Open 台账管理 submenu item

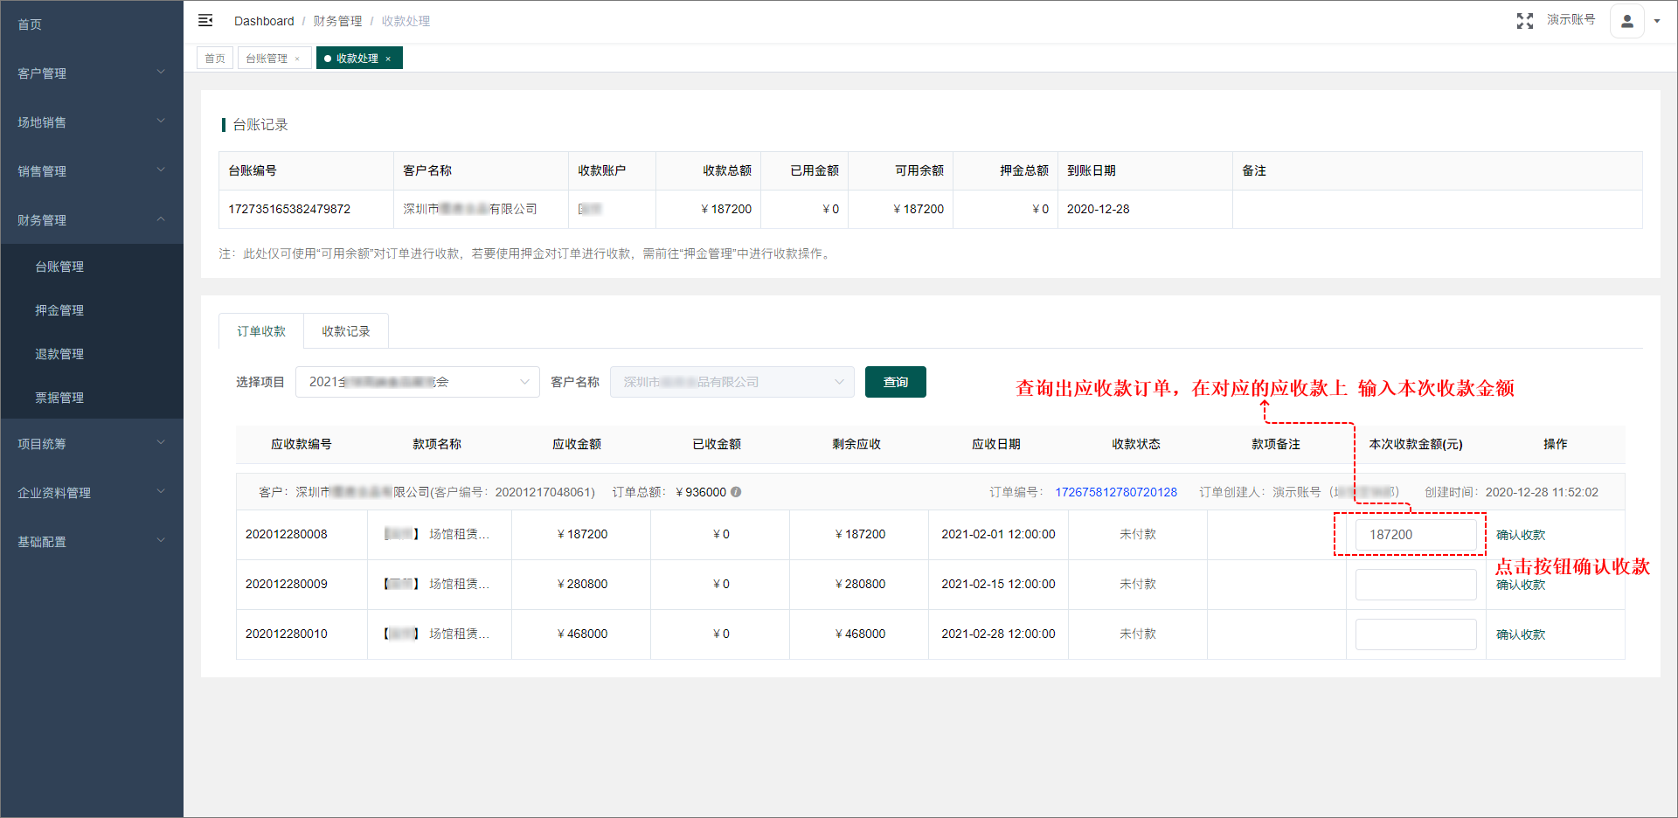click(x=92, y=267)
